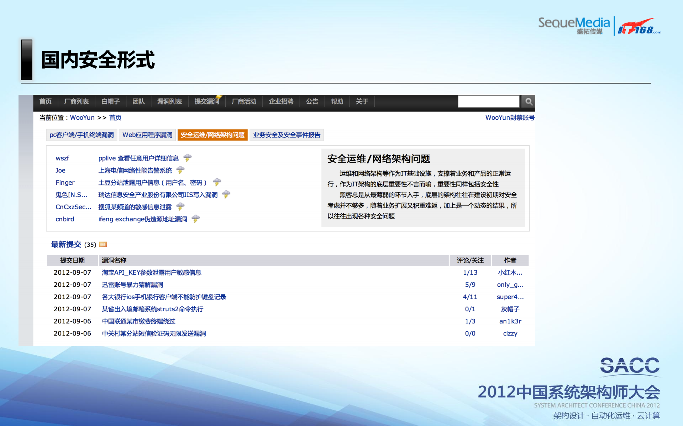The image size is (683, 426).
Task: Click the storm icon after ifeng exchange entry
Action: pos(195,219)
